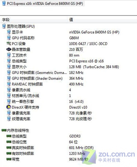Click the chip icon next to 晶体管数量
The image size is (137, 167).
click(x=9, y=49)
